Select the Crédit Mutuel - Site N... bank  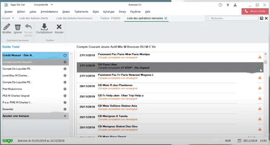tap(35, 55)
